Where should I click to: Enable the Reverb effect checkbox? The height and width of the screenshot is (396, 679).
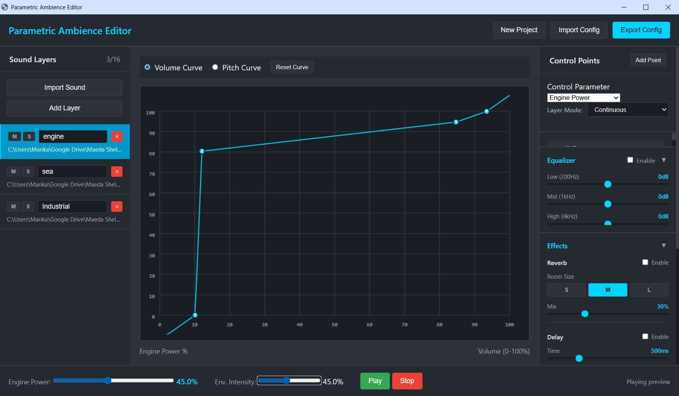coord(645,262)
